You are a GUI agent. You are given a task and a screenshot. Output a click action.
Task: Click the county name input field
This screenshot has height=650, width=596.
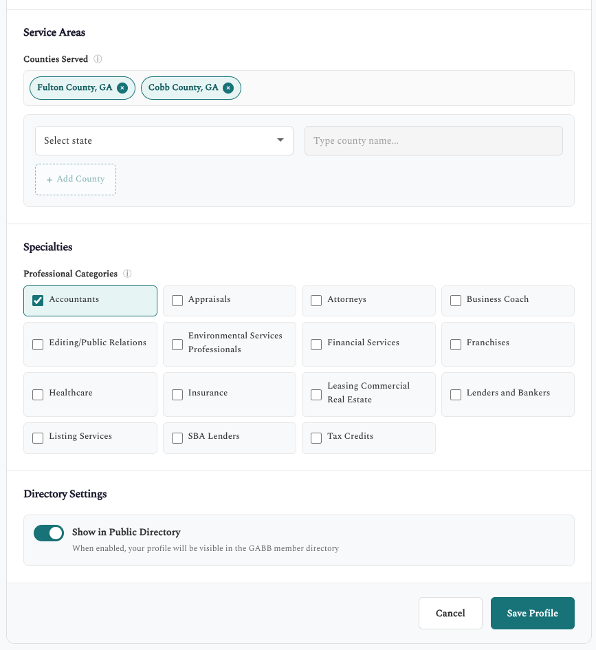pos(433,140)
